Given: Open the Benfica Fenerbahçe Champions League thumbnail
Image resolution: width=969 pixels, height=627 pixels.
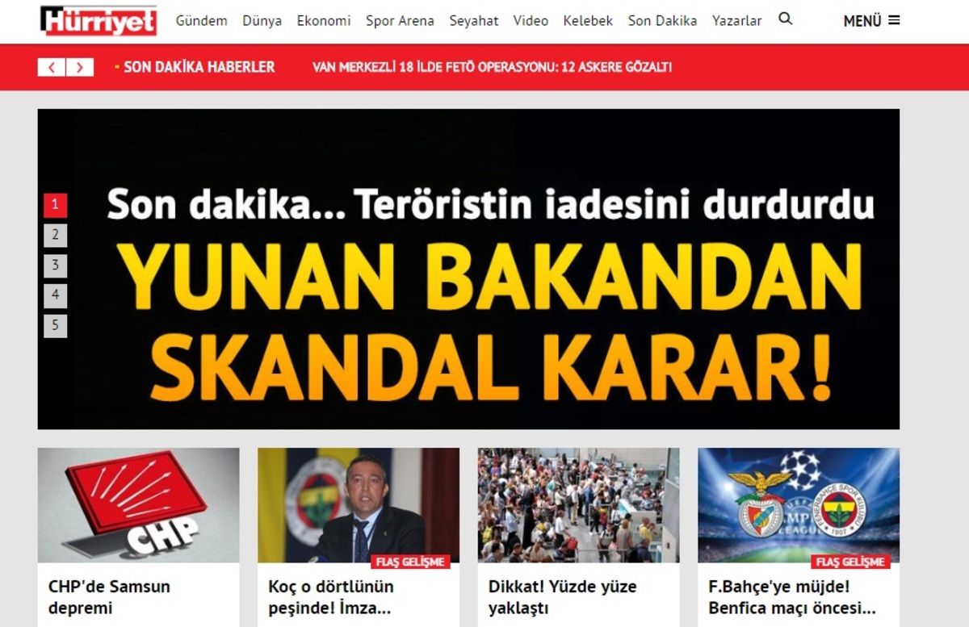Looking at the screenshot, I should 799,505.
